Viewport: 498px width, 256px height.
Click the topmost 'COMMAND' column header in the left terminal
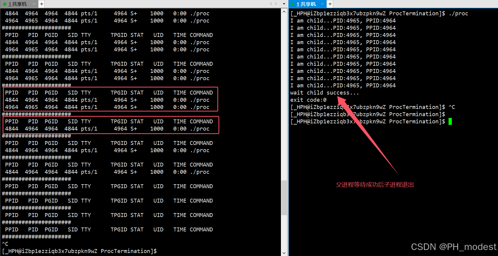201,35
